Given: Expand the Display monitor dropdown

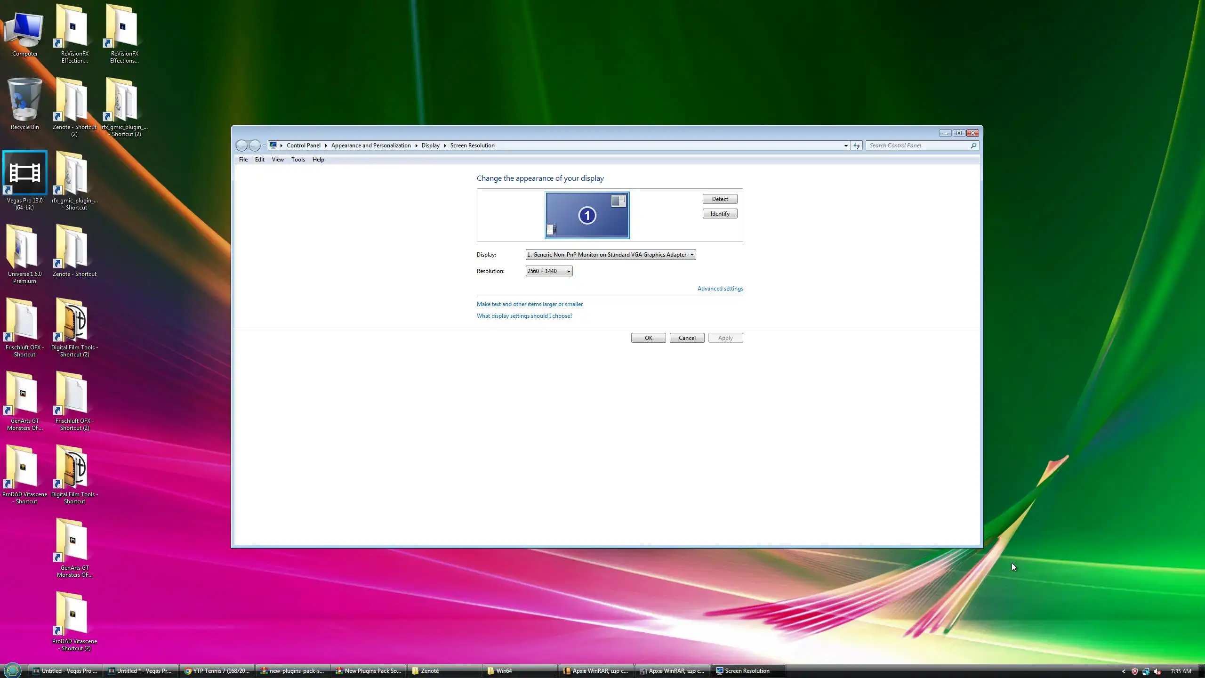Looking at the screenshot, I should click(692, 255).
